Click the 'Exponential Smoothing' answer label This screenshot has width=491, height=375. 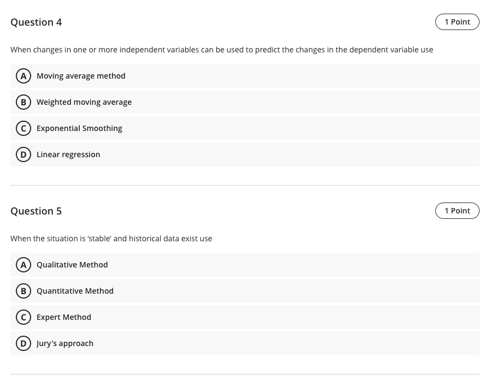(79, 128)
